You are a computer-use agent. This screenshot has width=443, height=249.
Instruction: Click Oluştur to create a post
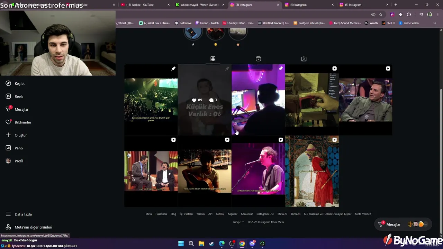coord(16,135)
